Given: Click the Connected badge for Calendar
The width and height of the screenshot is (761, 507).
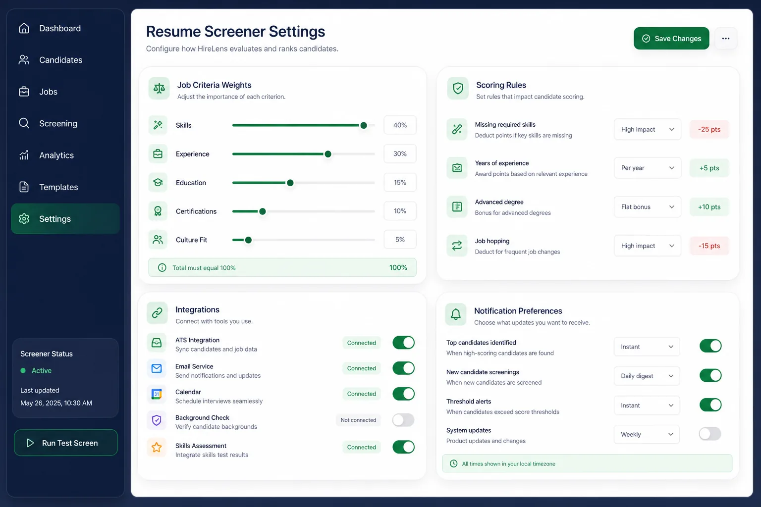Looking at the screenshot, I should click(362, 394).
